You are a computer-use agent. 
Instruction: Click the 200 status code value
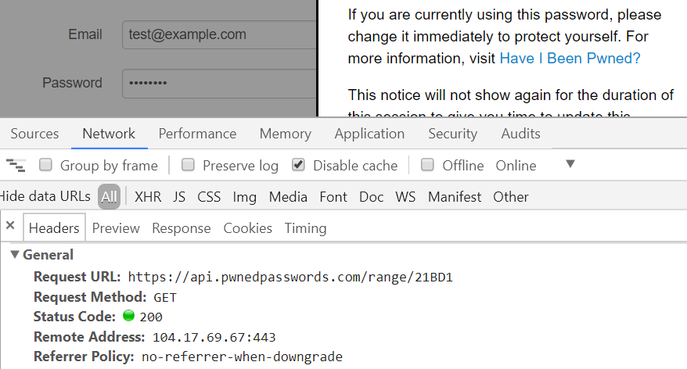pos(151,317)
